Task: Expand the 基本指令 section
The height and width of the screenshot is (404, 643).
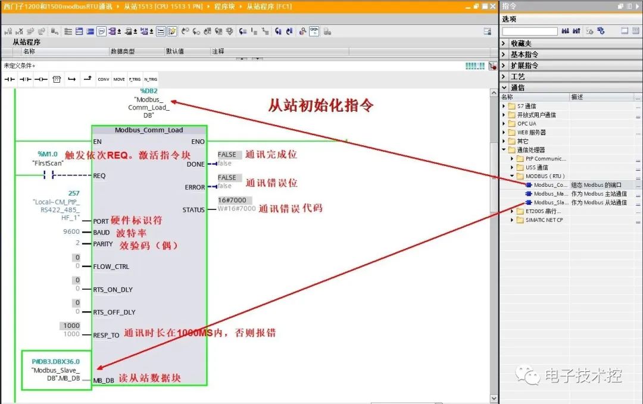Action: [504, 54]
